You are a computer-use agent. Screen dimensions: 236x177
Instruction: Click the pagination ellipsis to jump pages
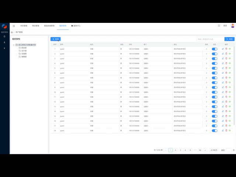(195, 150)
